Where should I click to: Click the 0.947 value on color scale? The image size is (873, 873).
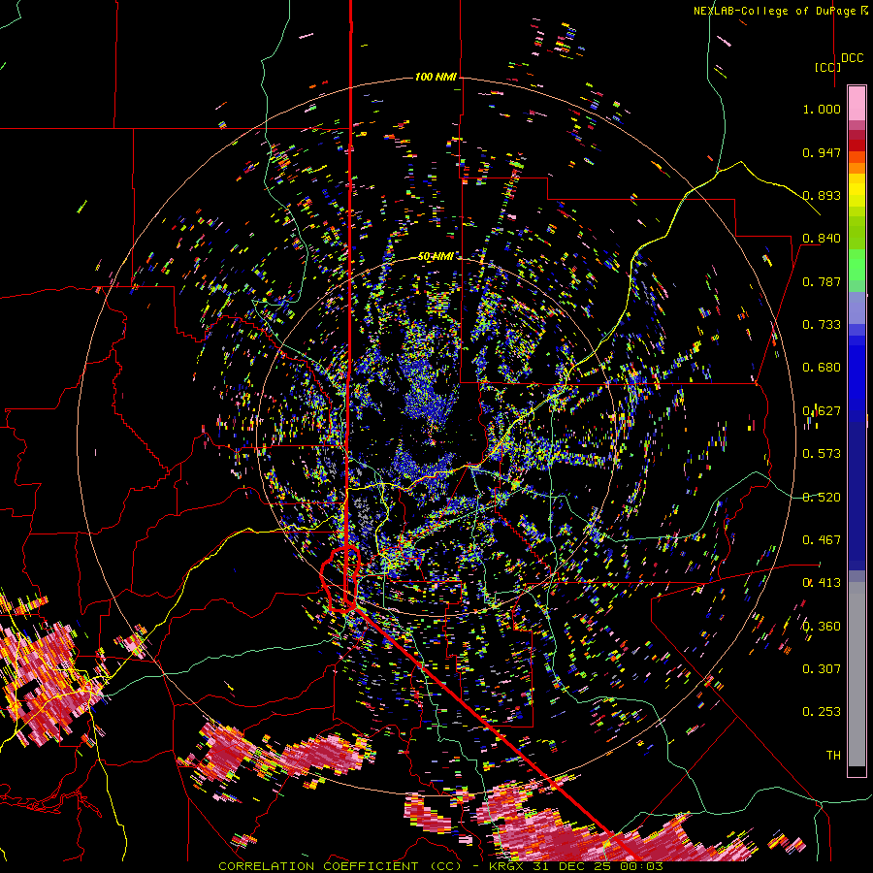pos(822,152)
